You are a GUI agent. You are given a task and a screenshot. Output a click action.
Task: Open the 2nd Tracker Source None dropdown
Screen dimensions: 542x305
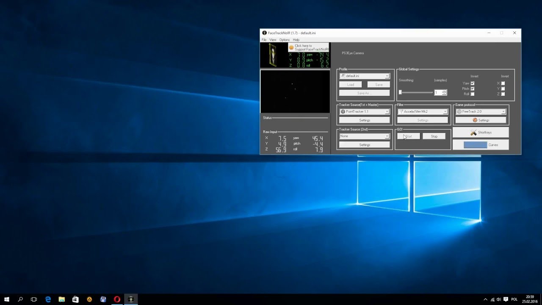pos(365,136)
